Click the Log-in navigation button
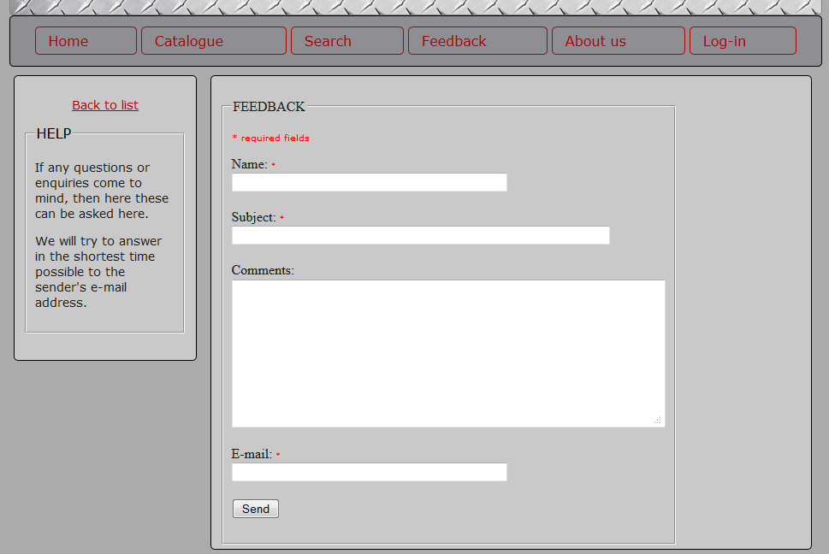The height and width of the screenshot is (554, 829). (x=742, y=41)
